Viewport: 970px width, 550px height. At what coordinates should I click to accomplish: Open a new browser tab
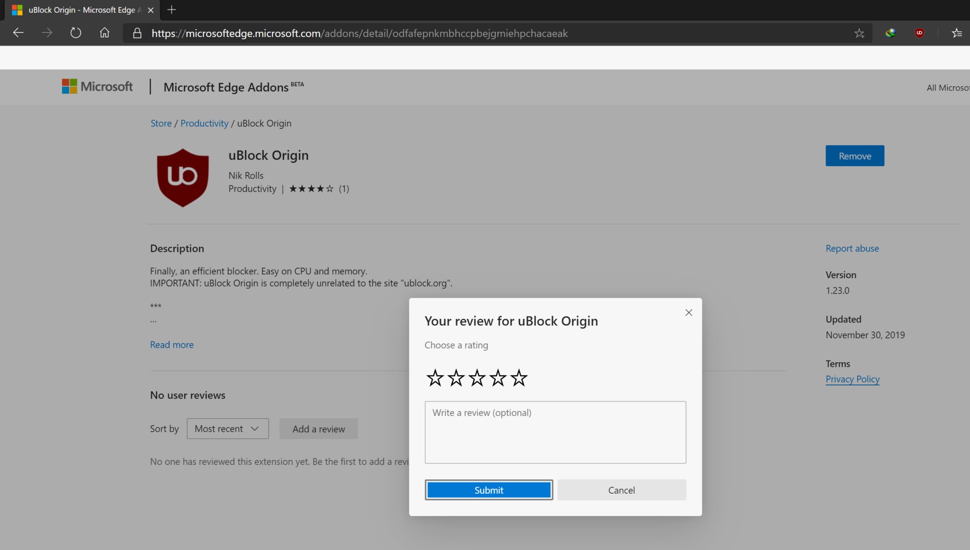(x=171, y=9)
